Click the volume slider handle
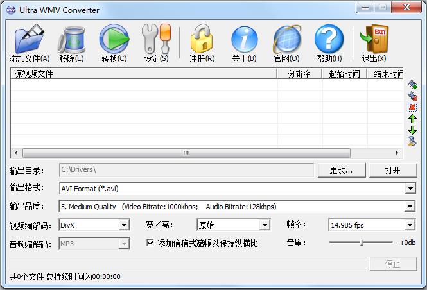This screenshot has height=290, width=427. click(x=362, y=242)
